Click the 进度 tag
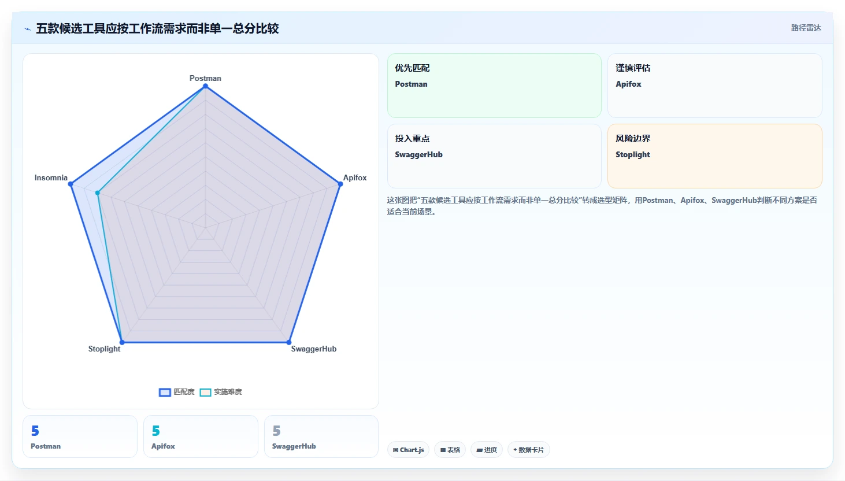845x481 pixels. tap(487, 450)
